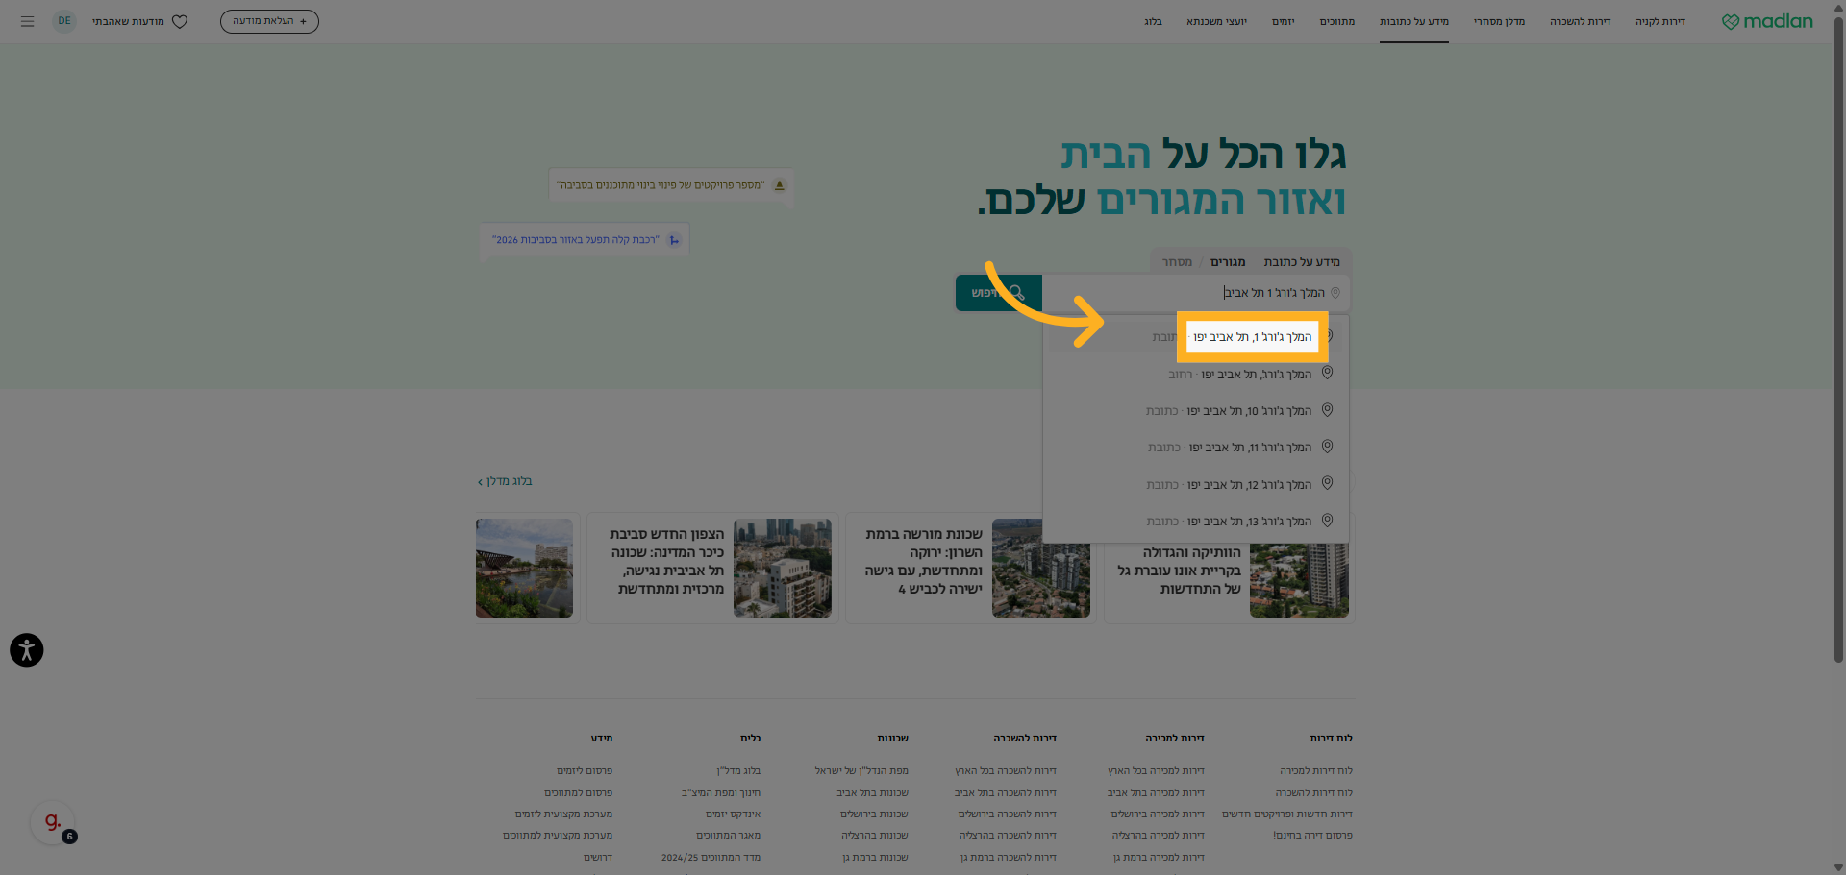The width and height of the screenshot is (1846, 875).
Task: Select the street suggestion המלך ג'ורג', תל אביב יפו
Action: [x=1231, y=373]
